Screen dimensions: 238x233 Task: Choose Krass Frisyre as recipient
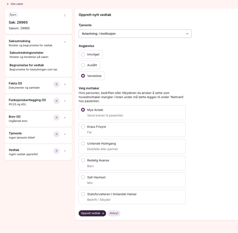(x=83, y=127)
